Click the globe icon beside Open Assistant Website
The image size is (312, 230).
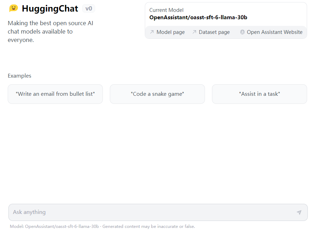[x=242, y=32]
